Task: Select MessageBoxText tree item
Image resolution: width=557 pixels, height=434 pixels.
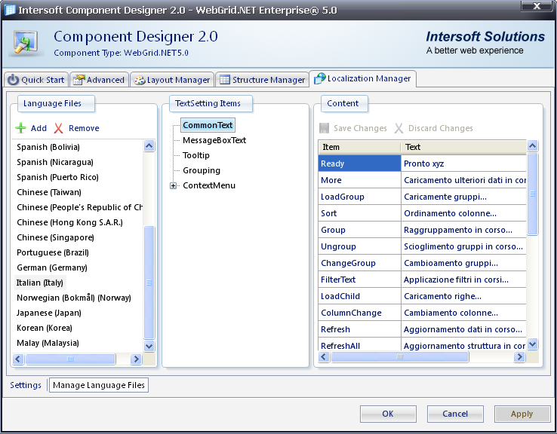Action: [x=214, y=140]
